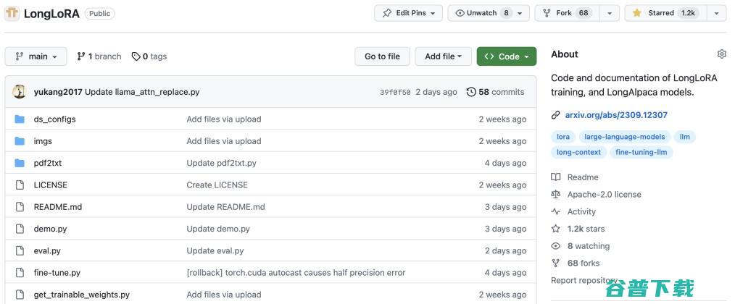Open the demo.py file name

coord(50,229)
